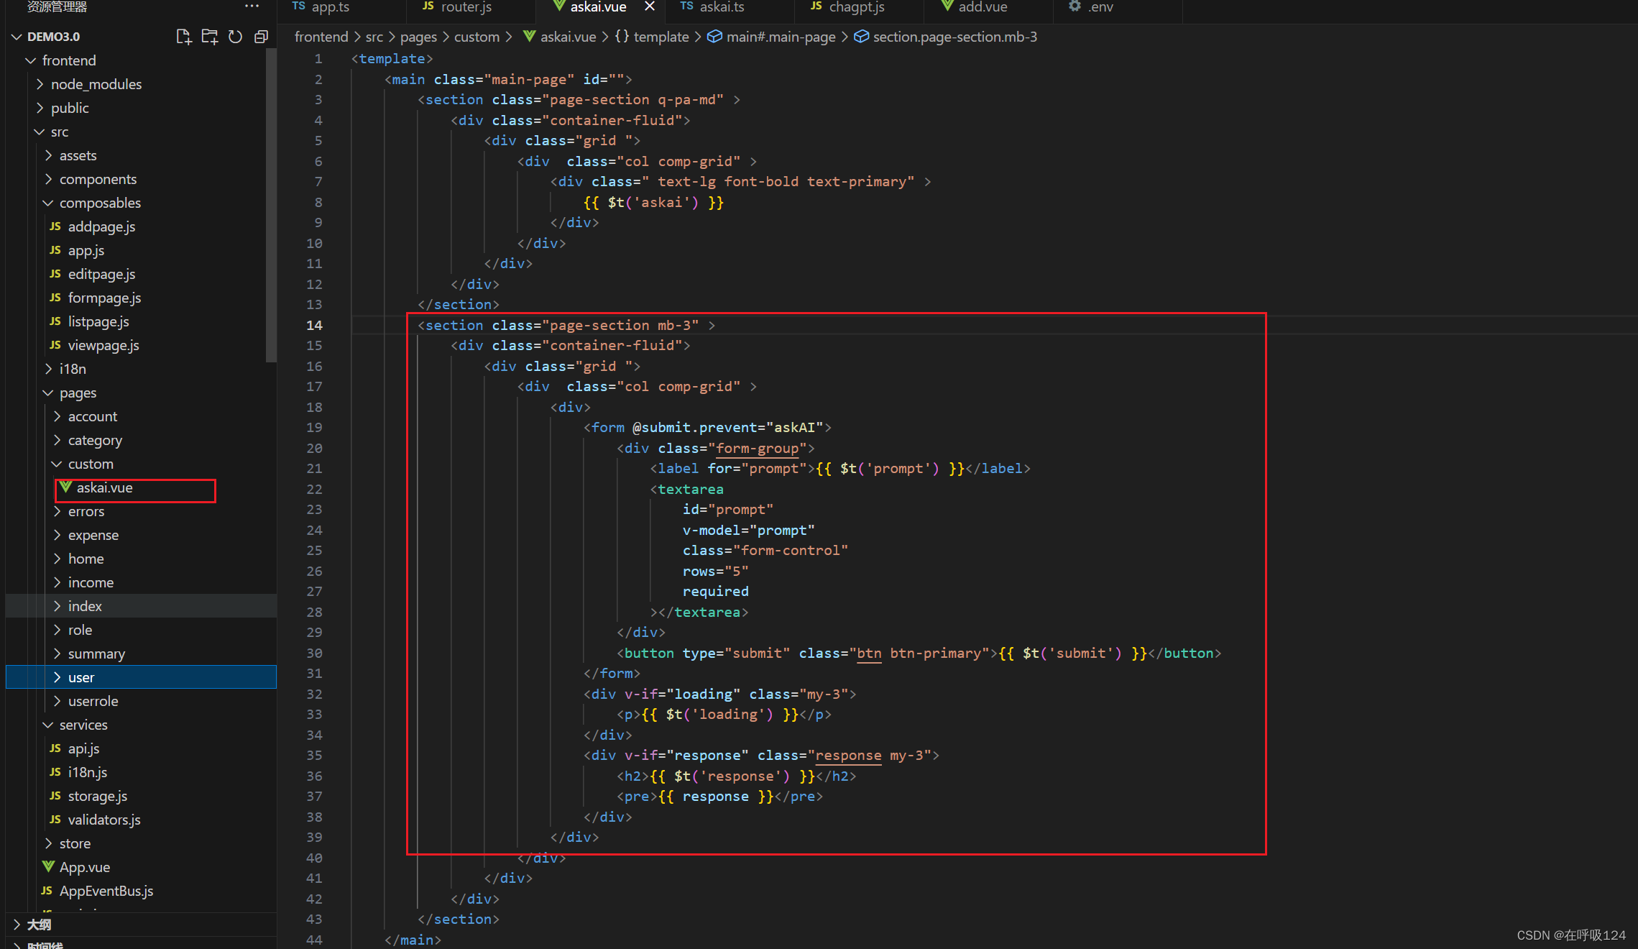Open askai.vue in the custom folder
The width and height of the screenshot is (1638, 949).
pos(104,487)
